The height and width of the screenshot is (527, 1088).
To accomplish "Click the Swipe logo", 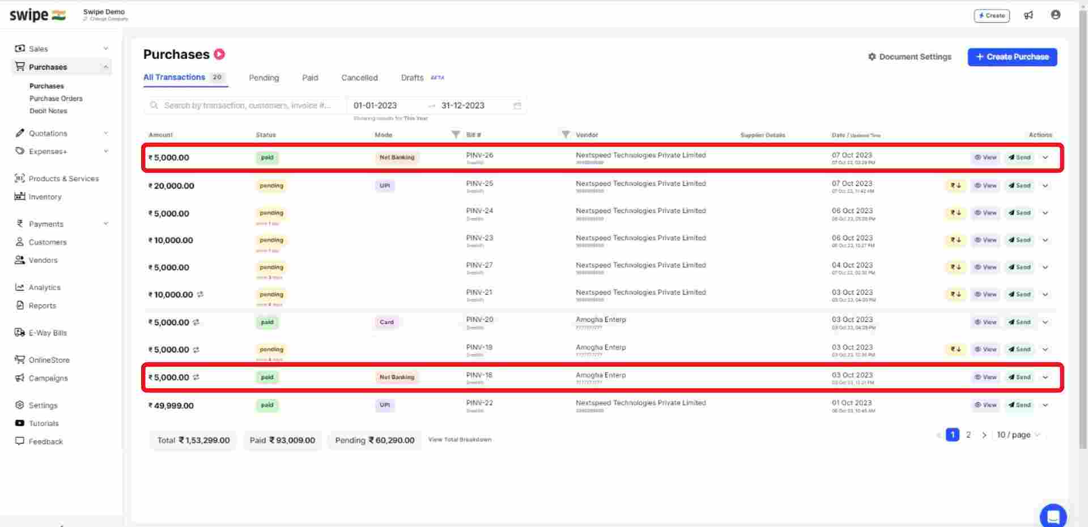I will 37,15.
